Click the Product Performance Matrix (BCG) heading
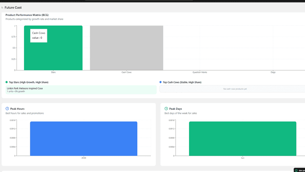Screen dimensions: 305x172 click(x=27, y=15)
